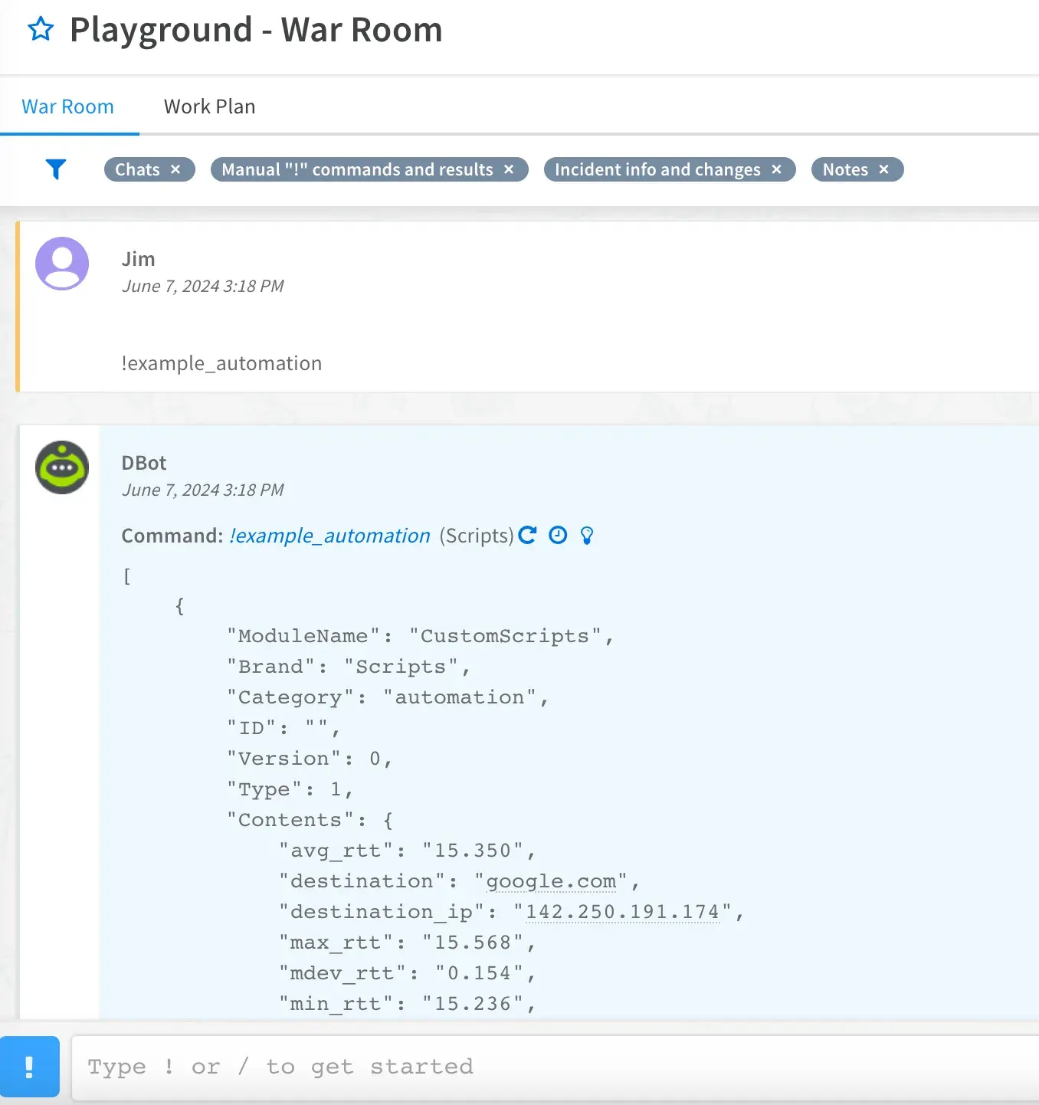Click the "Brand": "Scripts" line
The image size is (1039, 1105).
pos(349,667)
